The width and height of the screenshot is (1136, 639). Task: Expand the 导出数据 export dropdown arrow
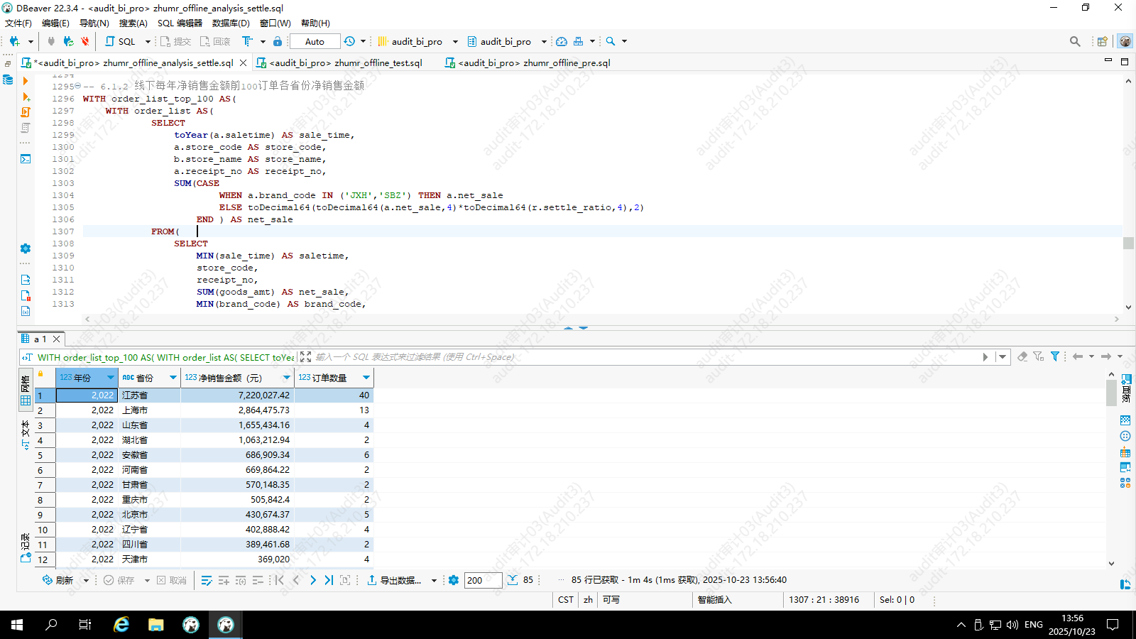(x=434, y=581)
